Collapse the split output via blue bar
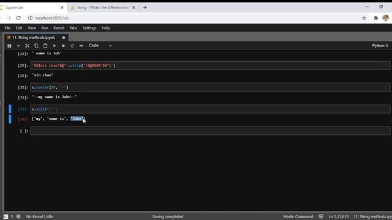The image size is (392, 220). [10, 119]
